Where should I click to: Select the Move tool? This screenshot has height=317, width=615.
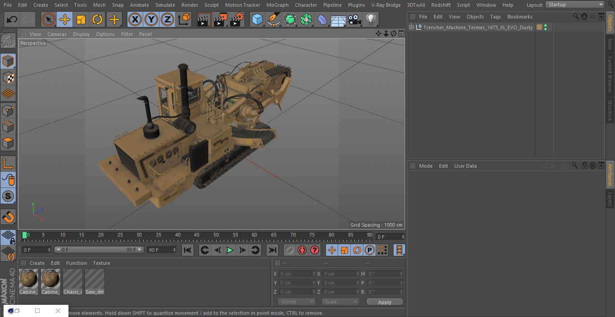(65, 19)
